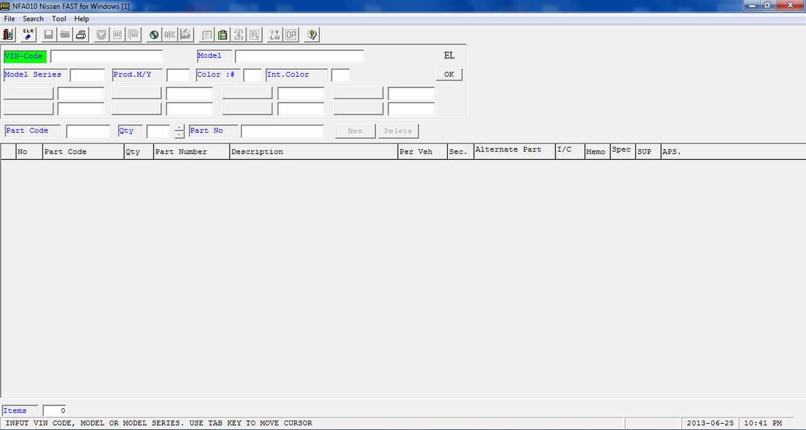Click the ABC text search icon
This screenshot has width=806, height=430.
(170, 35)
